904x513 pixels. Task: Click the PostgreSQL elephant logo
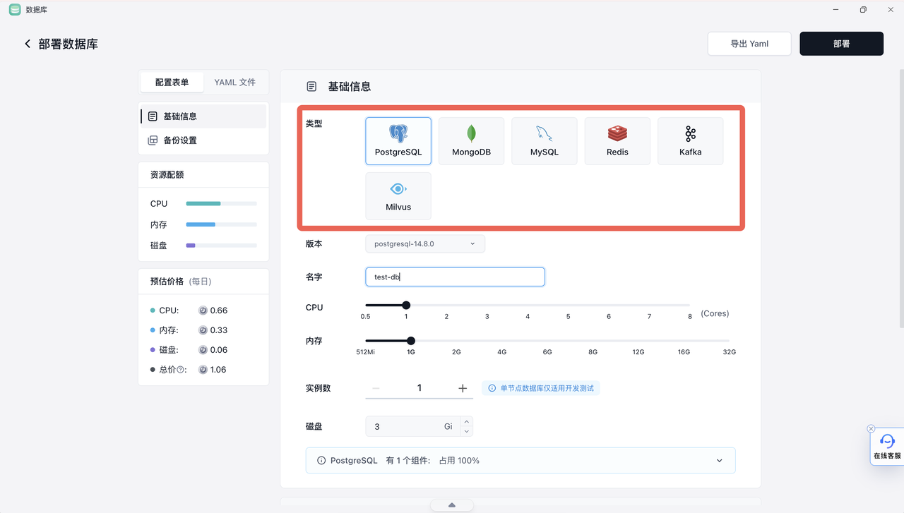(x=398, y=133)
